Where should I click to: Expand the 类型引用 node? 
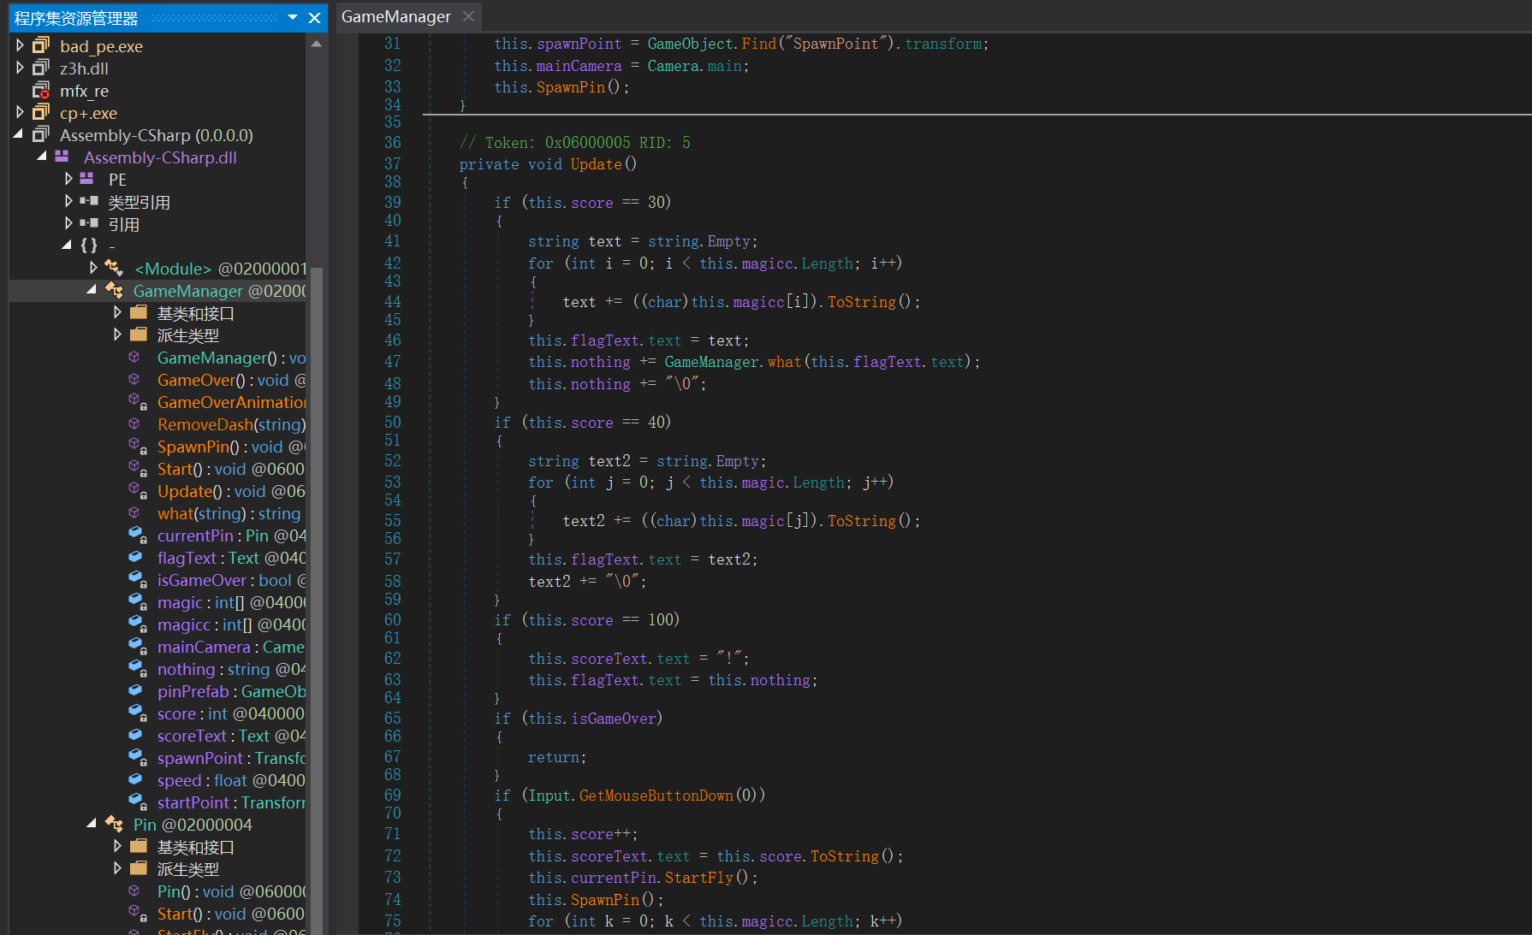(x=68, y=201)
